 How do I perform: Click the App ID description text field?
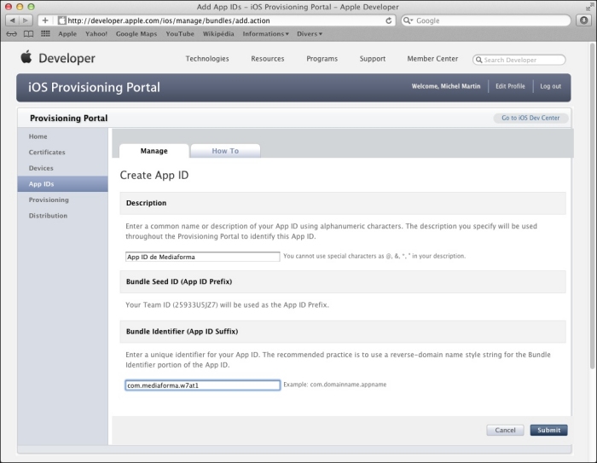click(x=202, y=256)
